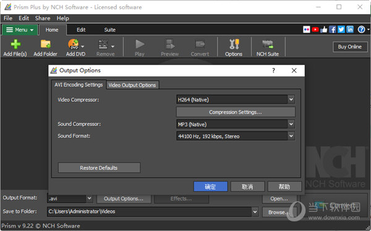Click the Add DVD toolbar icon
This screenshot has width=371, height=231.
(74, 48)
